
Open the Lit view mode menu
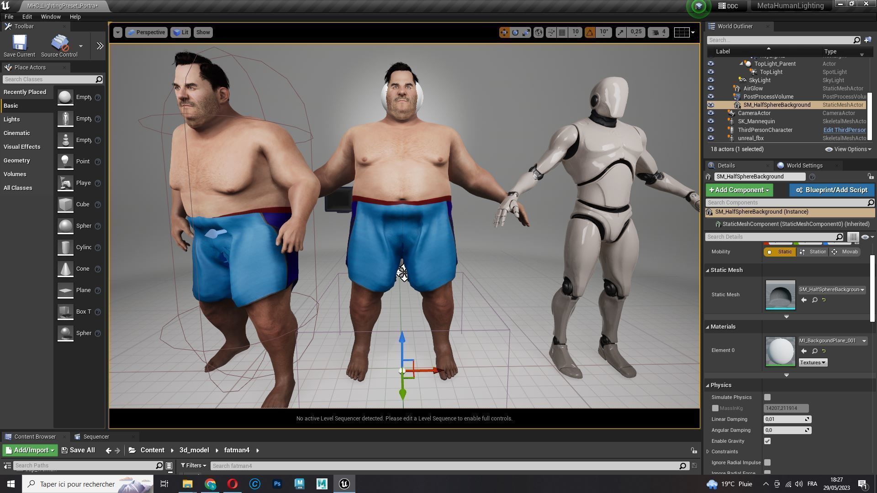(181, 32)
